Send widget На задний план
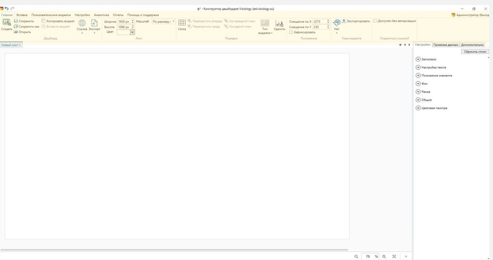 (238, 27)
